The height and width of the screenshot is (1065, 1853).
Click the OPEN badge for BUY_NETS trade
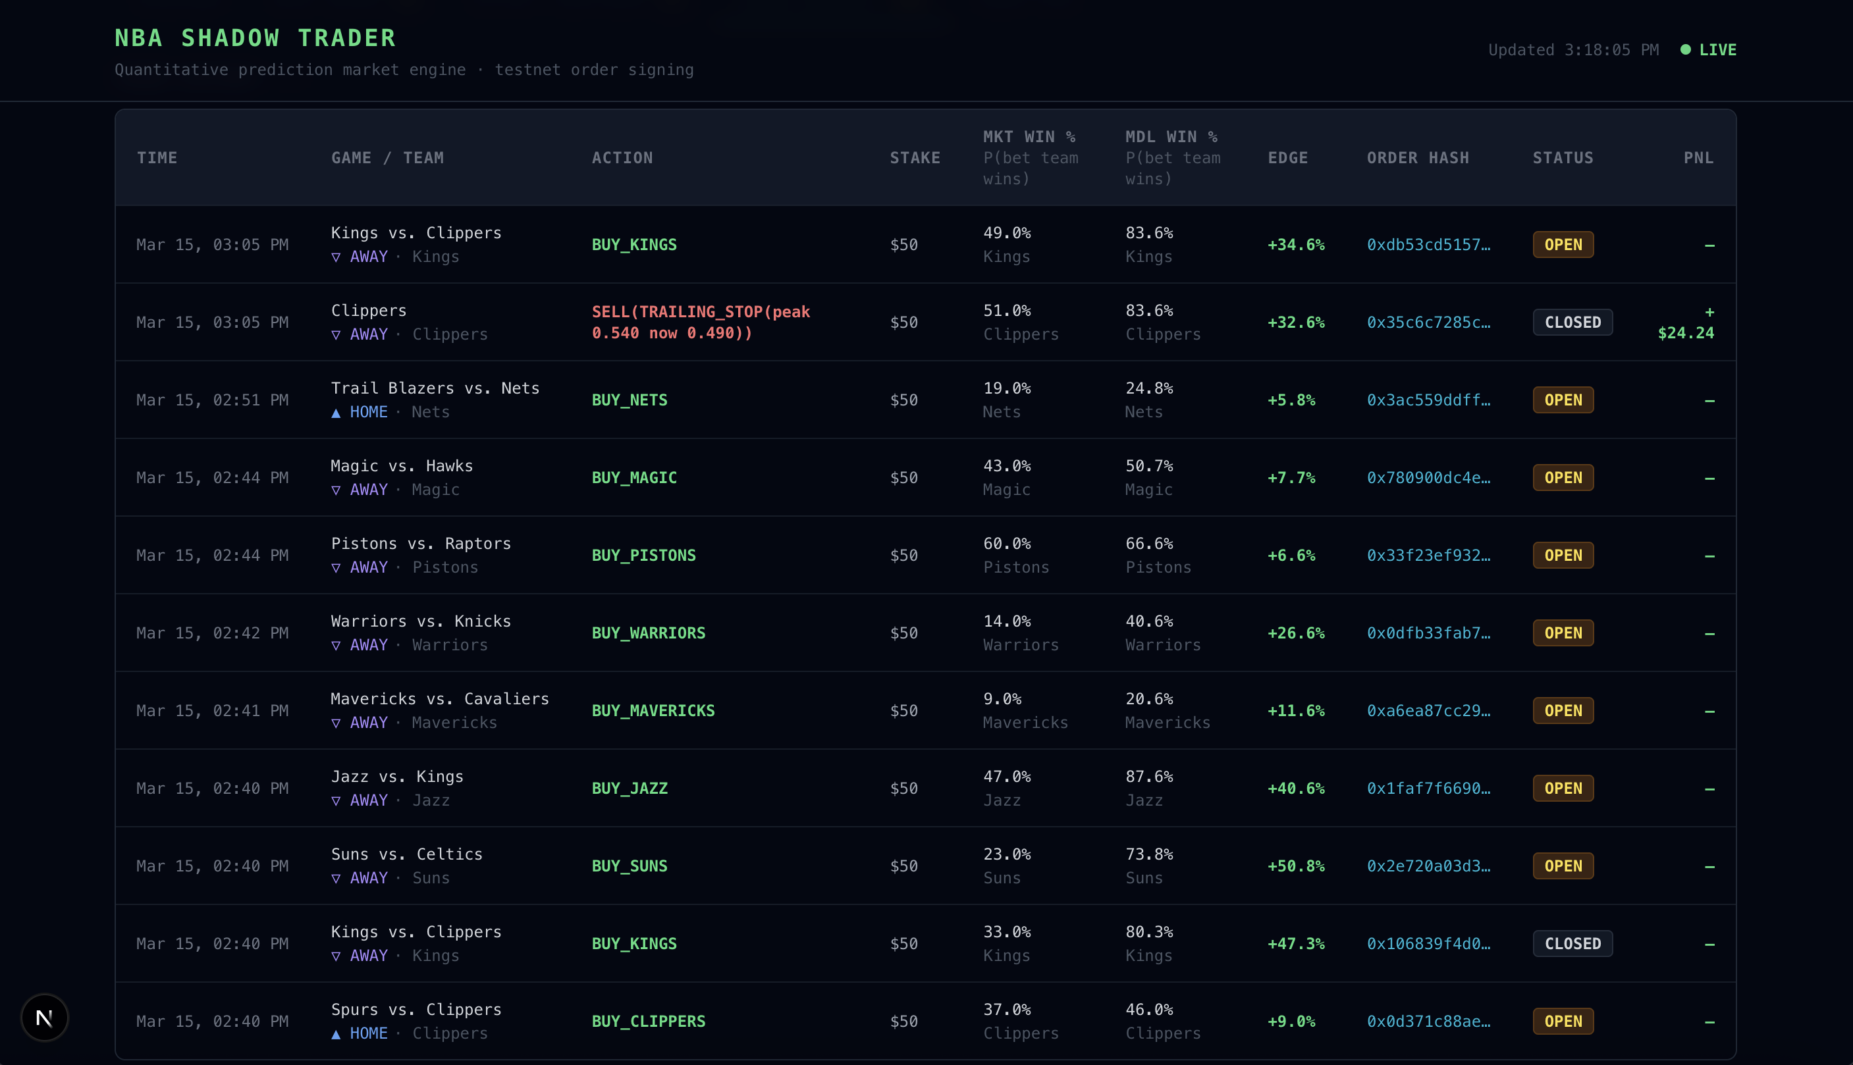(x=1563, y=400)
